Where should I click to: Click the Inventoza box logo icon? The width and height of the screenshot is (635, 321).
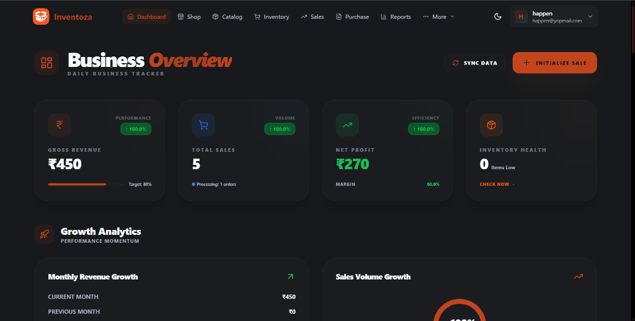[41, 17]
